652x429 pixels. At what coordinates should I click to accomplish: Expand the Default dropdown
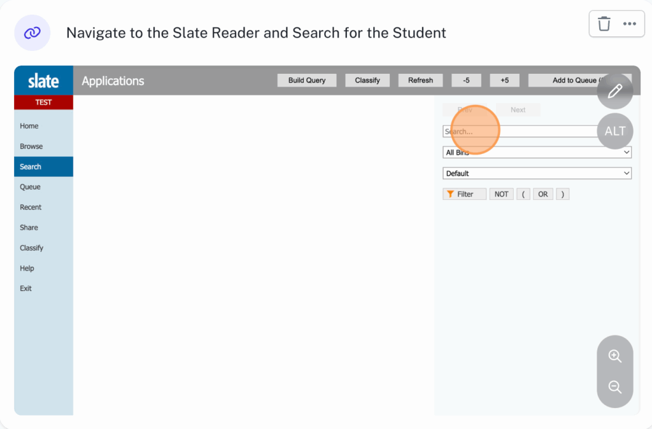point(537,173)
